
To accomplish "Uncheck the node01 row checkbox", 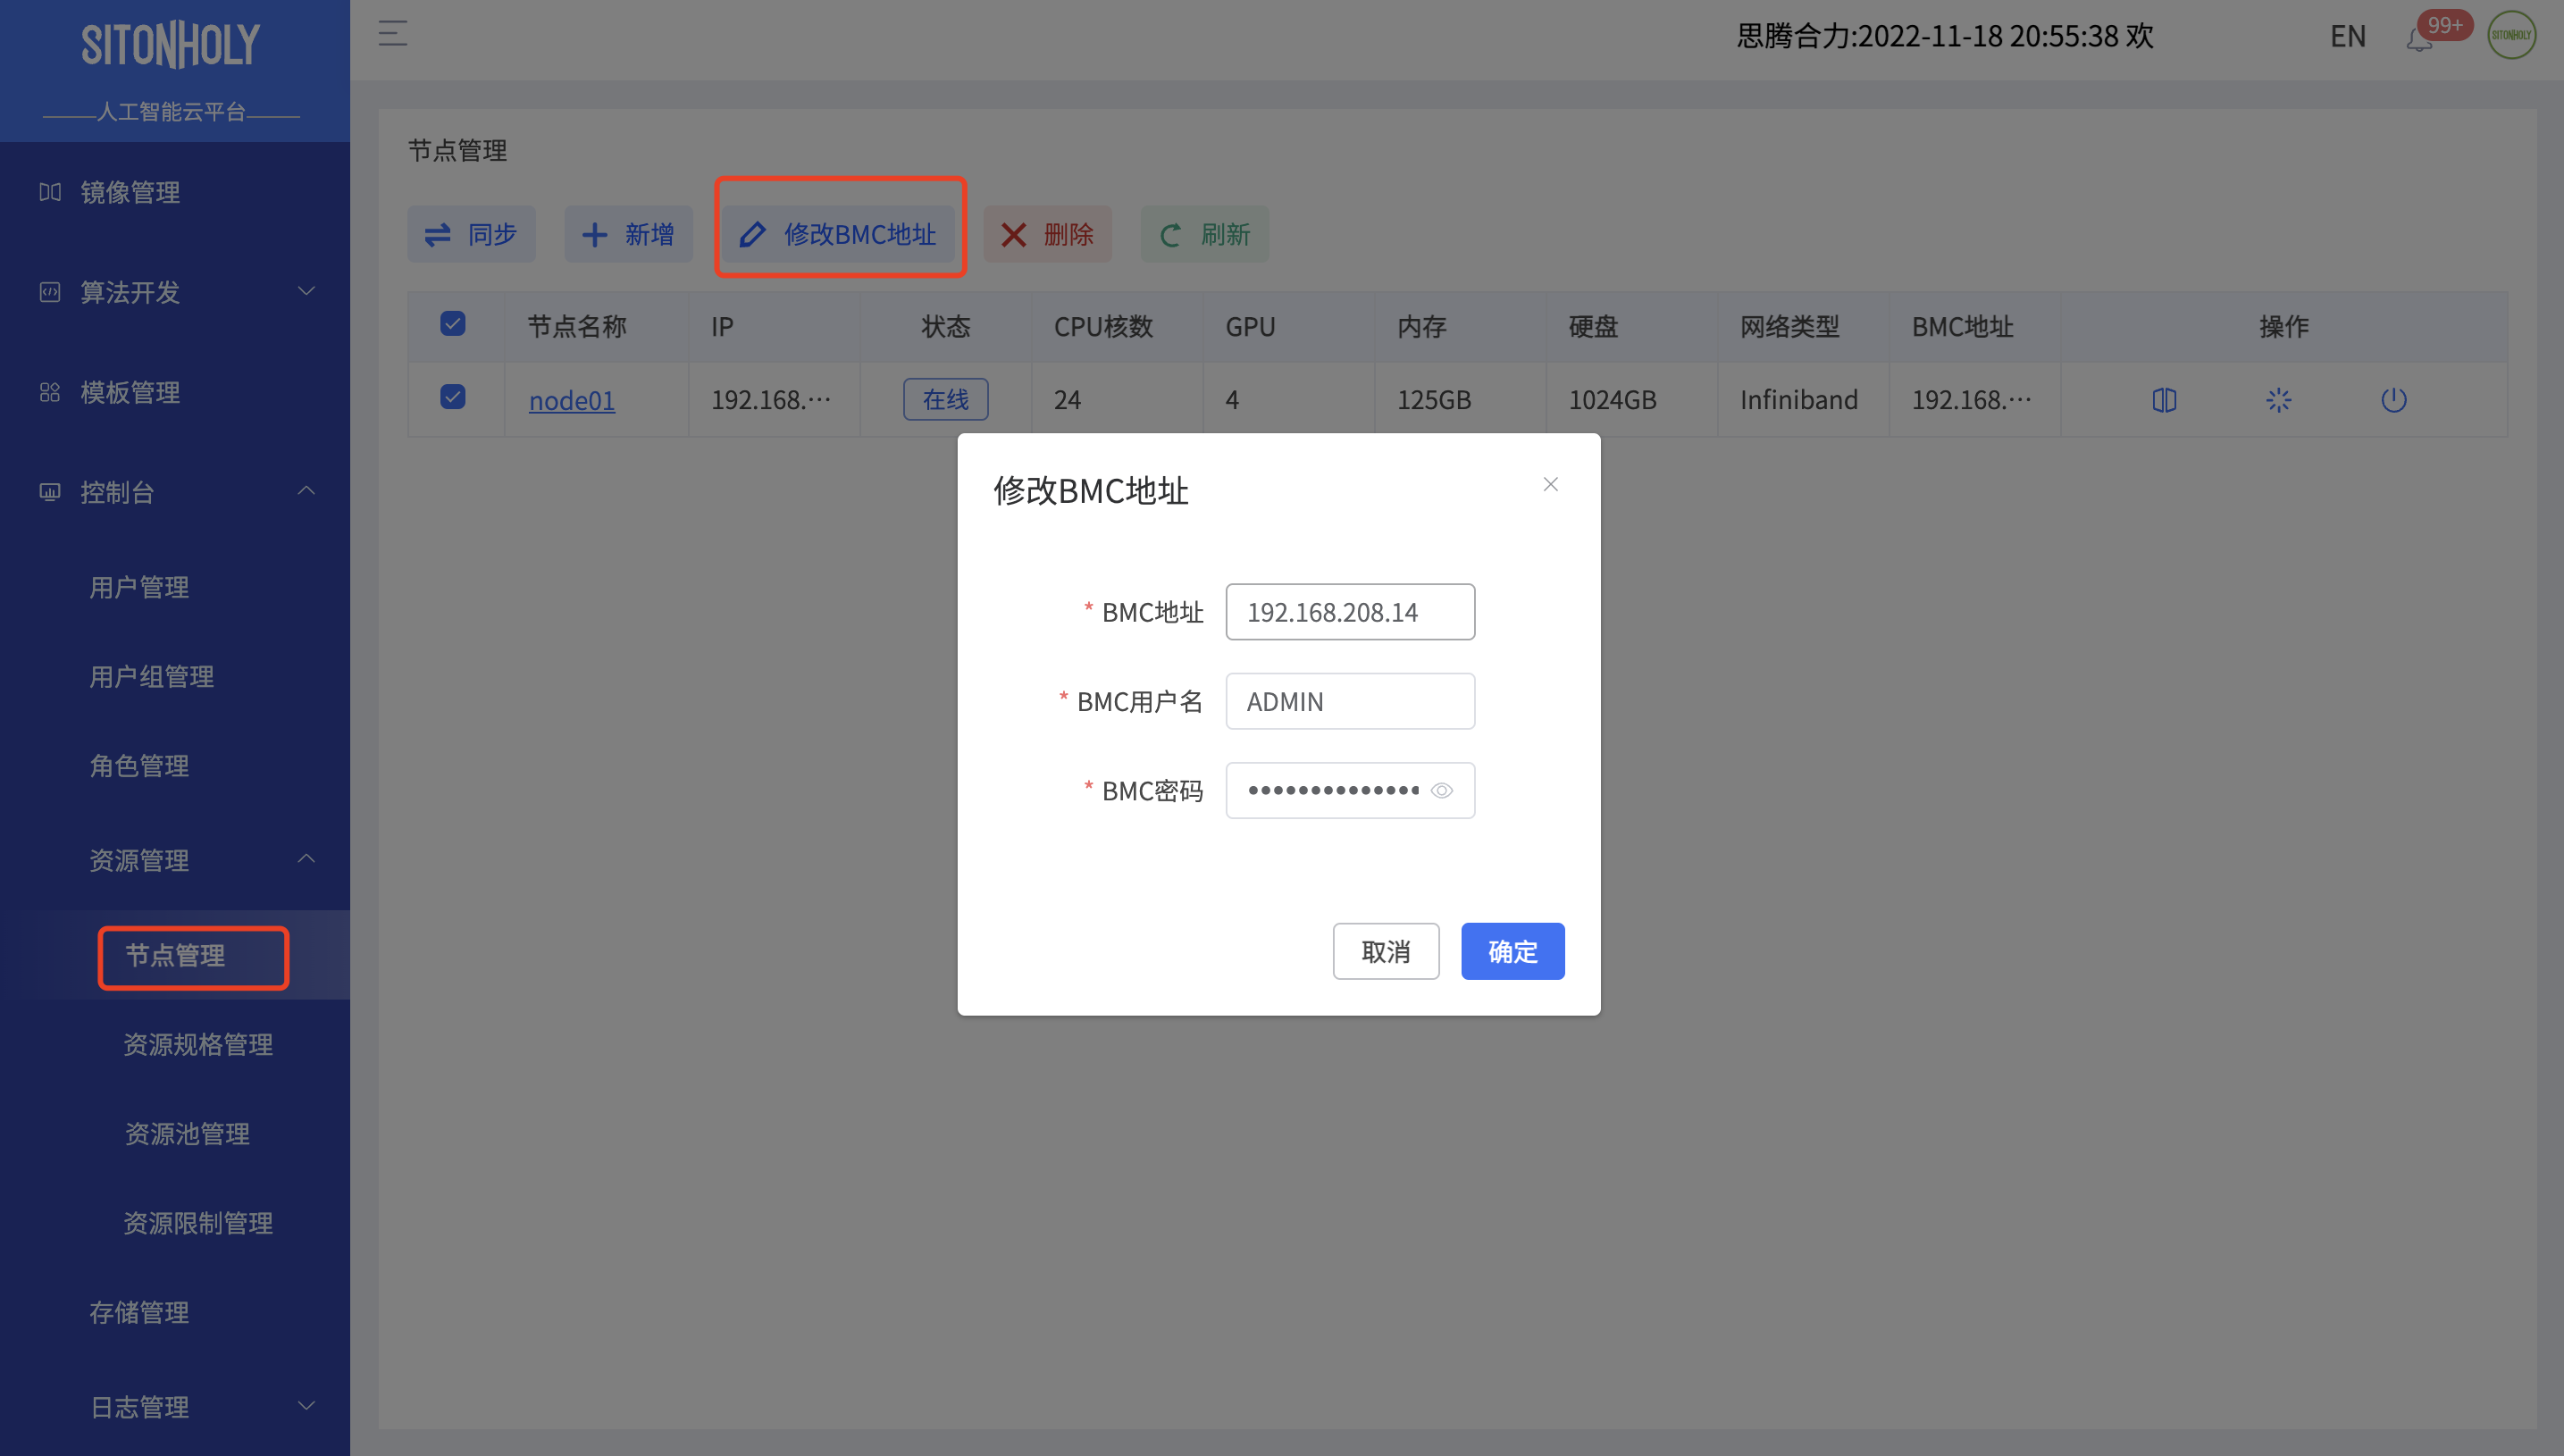I will (453, 398).
